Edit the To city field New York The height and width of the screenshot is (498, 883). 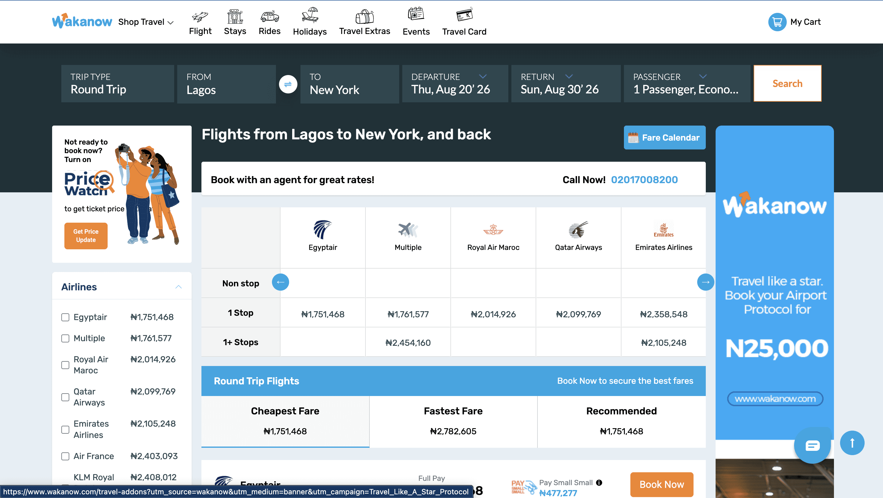click(349, 84)
